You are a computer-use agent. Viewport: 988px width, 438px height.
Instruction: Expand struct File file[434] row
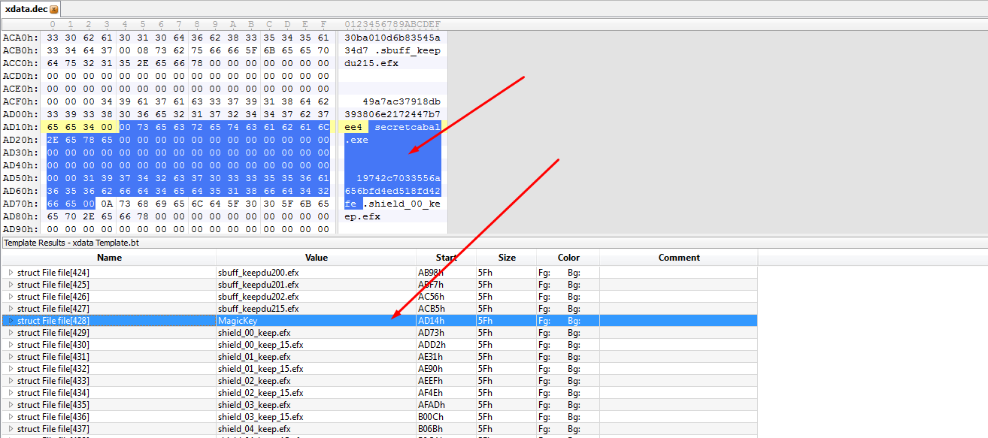coord(11,393)
